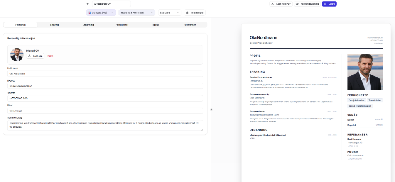This screenshot has height=182, width=395.
Task: Open the 'Compact (Pro)' template dropdown
Action: [x=101, y=13]
